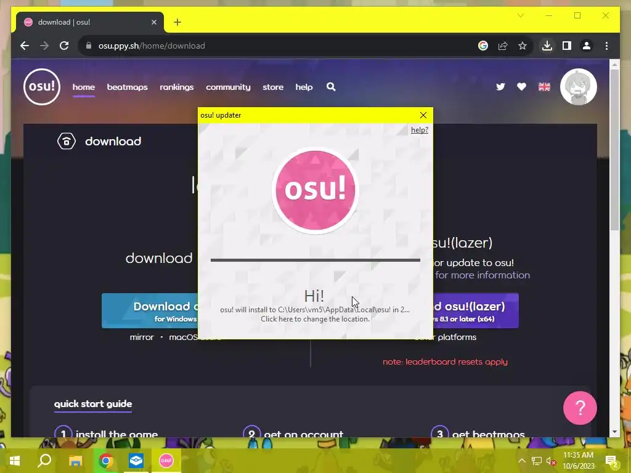Open the beatmaps nav menu item
Viewport: 631px width, 473px height.
click(x=127, y=87)
